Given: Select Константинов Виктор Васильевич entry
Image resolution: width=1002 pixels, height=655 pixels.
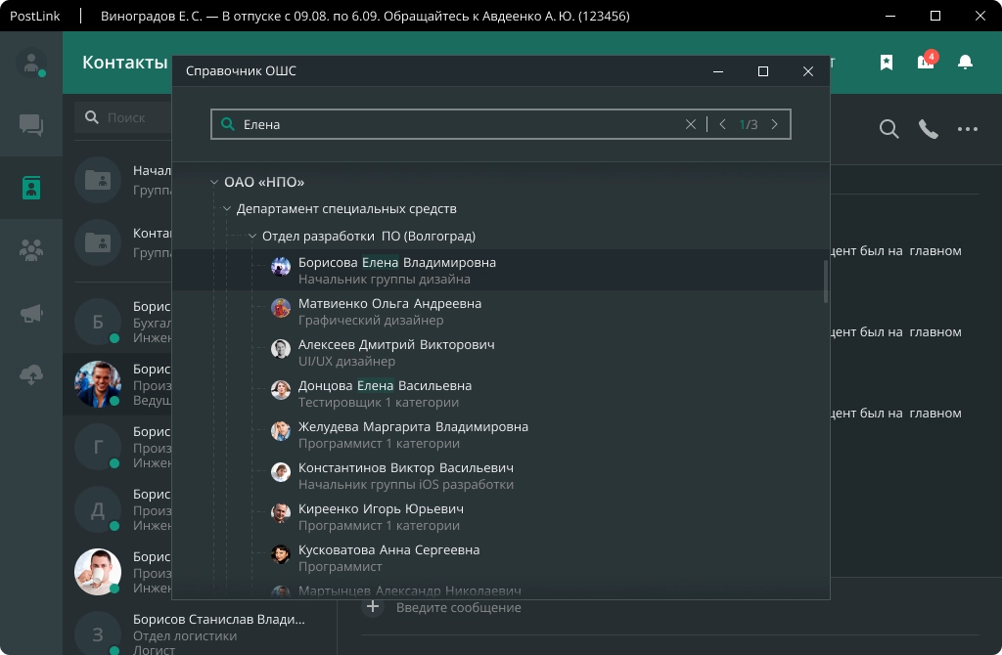Looking at the screenshot, I should [499, 476].
